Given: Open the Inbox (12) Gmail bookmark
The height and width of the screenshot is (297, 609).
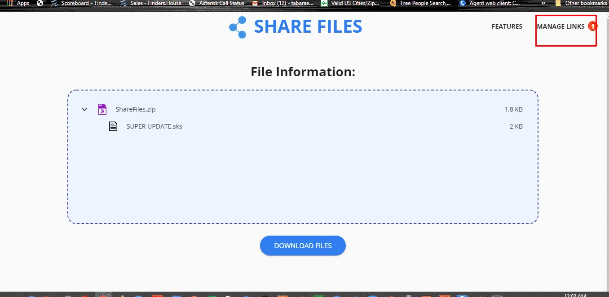Looking at the screenshot, I should click(x=283, y=3).
